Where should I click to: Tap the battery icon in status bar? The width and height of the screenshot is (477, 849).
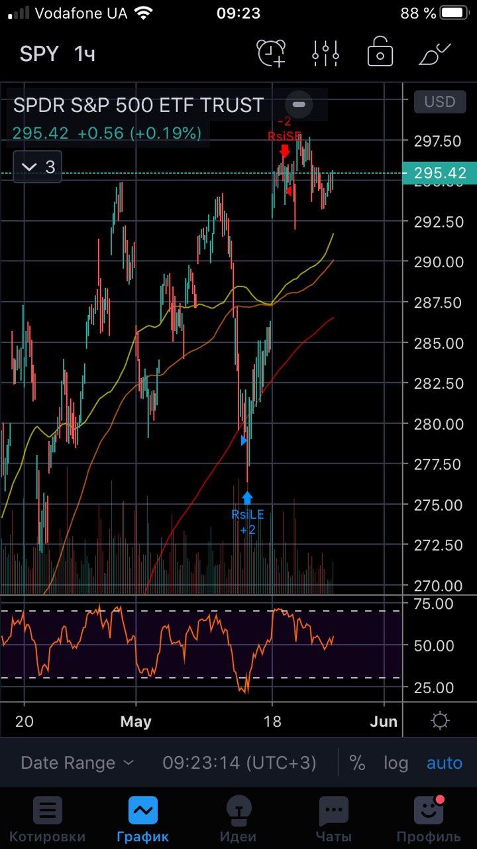[x=455, y=13]
